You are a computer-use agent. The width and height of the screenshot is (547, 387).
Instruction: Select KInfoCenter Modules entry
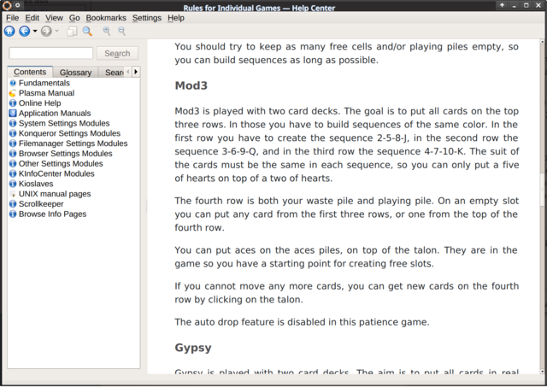click(x=56, y=174)
